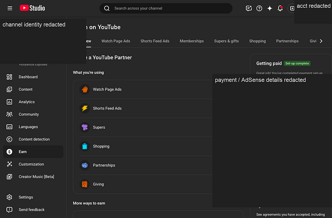The image size is (332, 218).
Task: Click the Watch Page Ads row icon
Action: 85,89
